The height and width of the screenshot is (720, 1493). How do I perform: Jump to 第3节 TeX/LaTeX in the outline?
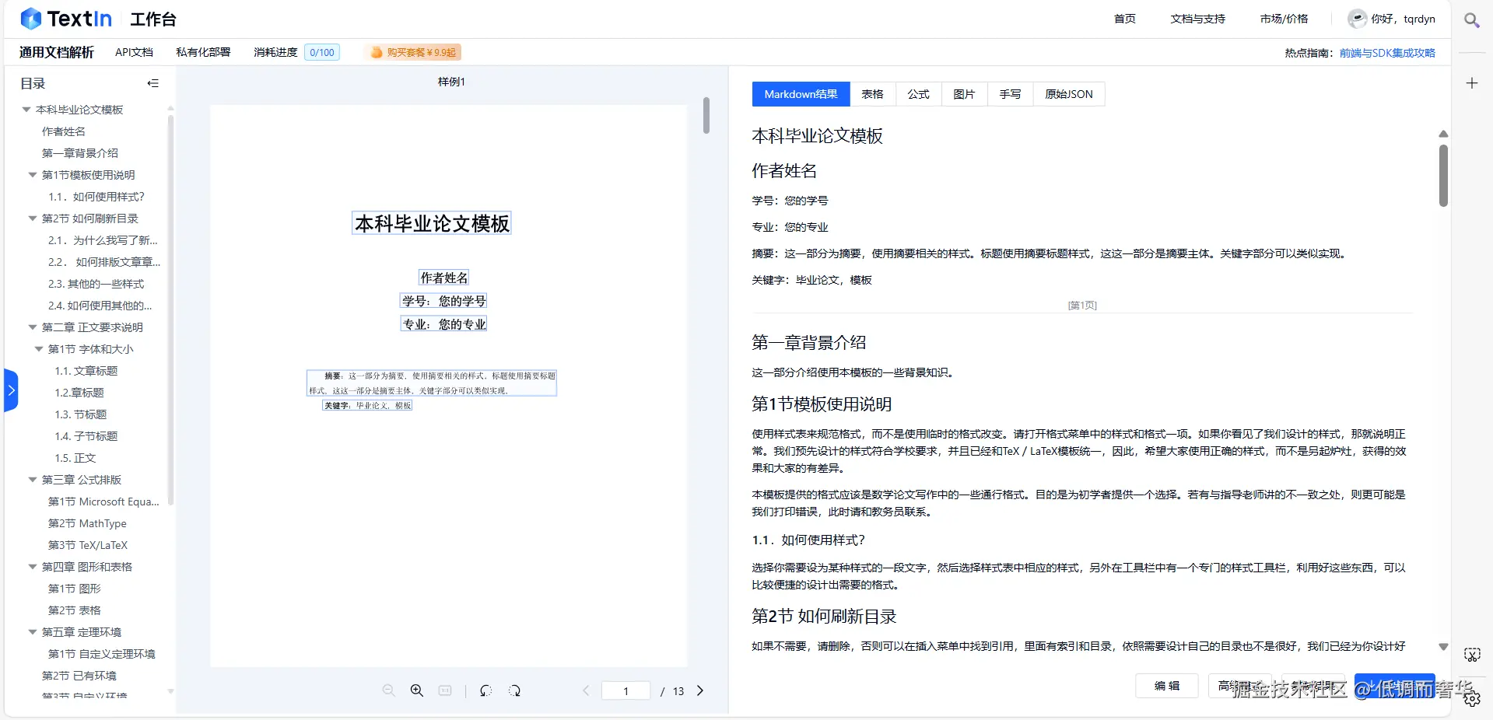point(88,545)
